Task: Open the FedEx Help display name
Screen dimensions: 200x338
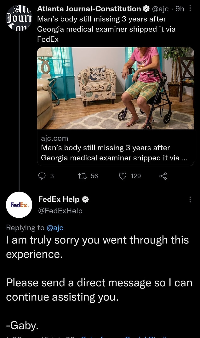Action: coord(59,199)
